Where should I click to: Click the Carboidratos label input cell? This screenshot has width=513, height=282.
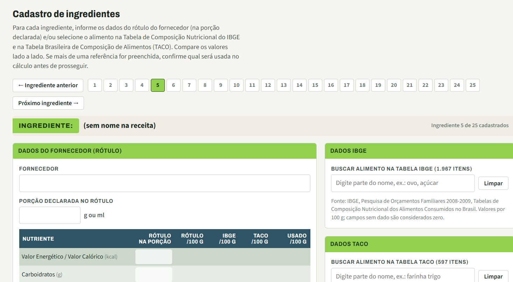[x=154, y=274]
